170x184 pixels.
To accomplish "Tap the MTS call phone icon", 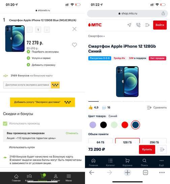I will click(x=138, y=25).
